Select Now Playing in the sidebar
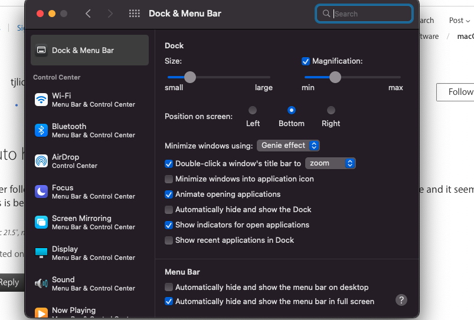 [x=73, y=311]
